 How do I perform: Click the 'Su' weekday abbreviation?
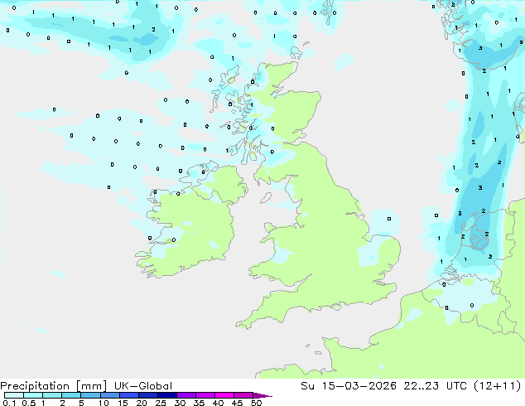coord(307,386)
